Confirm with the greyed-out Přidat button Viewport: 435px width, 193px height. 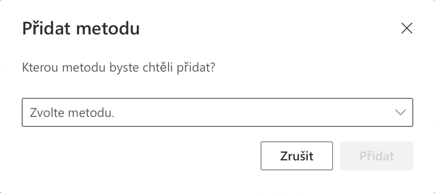(377, 156)
